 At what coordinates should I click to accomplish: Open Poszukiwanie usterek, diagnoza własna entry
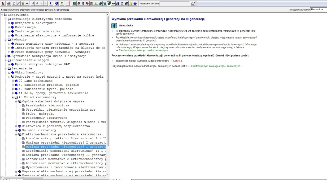coord(66,122)
